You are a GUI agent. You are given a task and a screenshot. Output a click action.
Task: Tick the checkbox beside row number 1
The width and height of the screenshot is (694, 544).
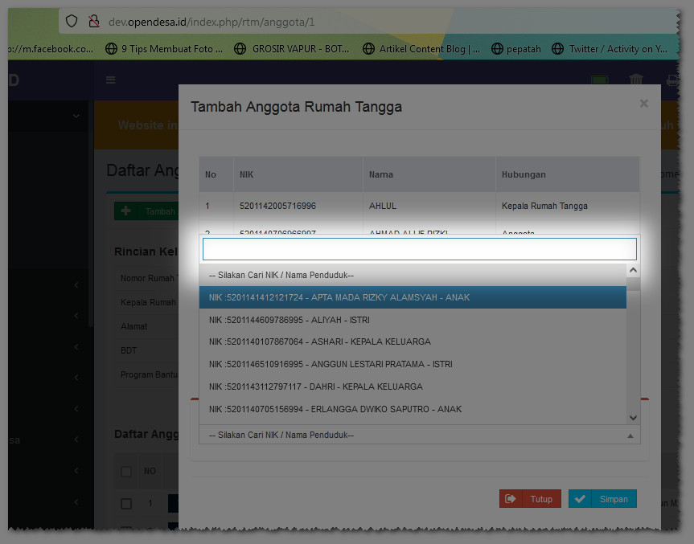[125, 503]
